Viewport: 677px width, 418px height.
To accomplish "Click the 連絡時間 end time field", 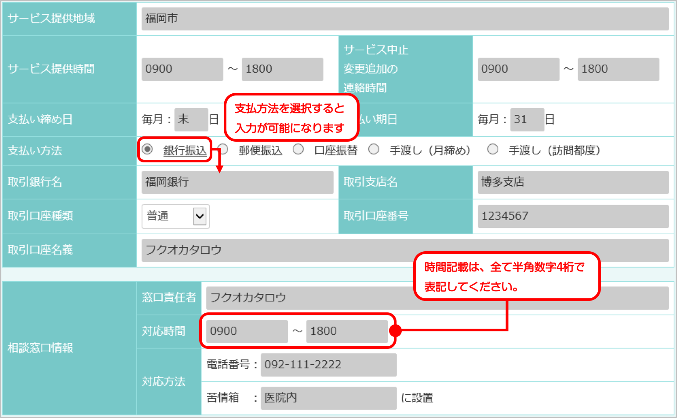I will point(618,69).
